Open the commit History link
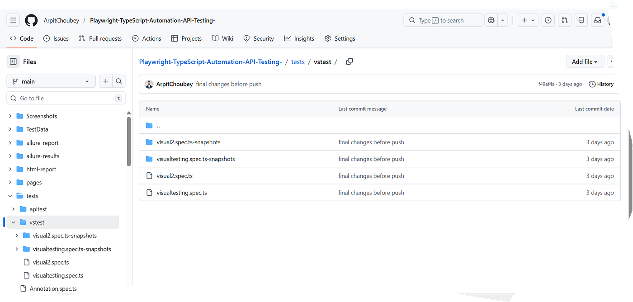Viewport: 633px width, 302px height. pyautogui.click(x=601, y=84)
